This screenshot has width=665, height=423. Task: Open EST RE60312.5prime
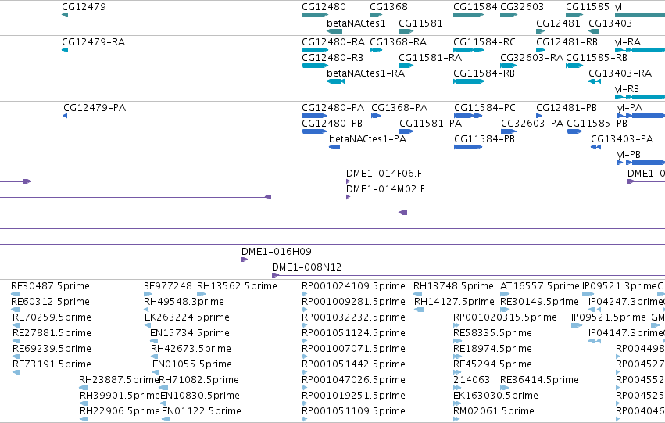50,302
